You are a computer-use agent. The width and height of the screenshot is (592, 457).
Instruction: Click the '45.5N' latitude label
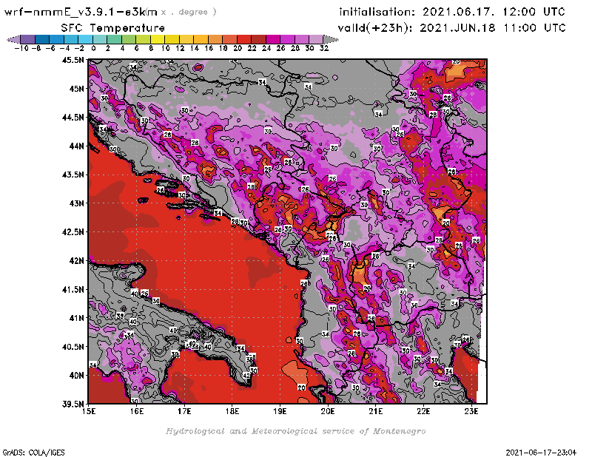tap(73, 60)
